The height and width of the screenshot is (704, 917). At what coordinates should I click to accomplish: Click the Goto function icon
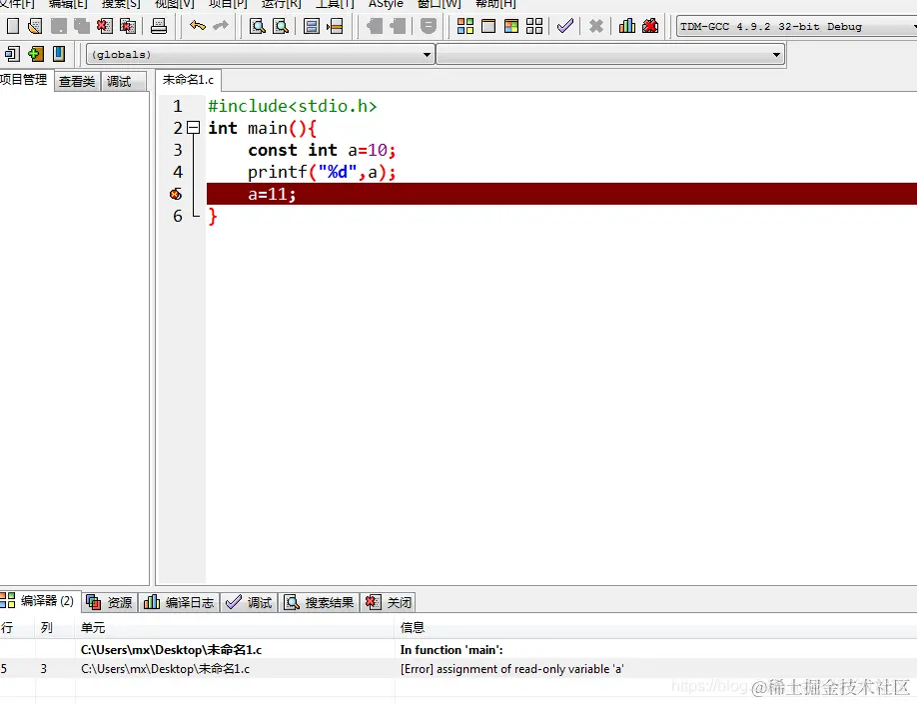[x=312, y=26]
